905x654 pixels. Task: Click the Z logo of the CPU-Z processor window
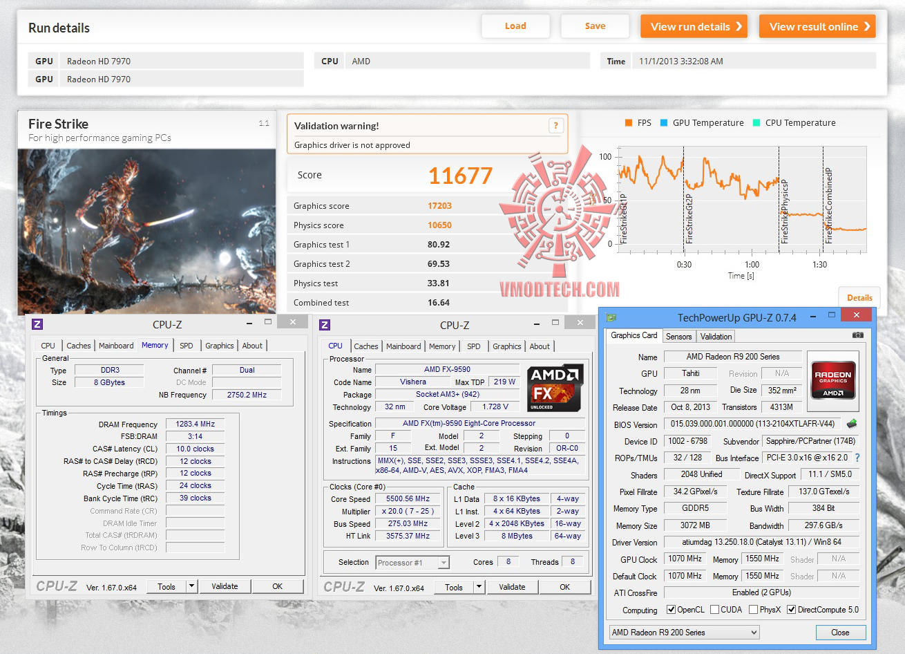(x=325, y=325)
